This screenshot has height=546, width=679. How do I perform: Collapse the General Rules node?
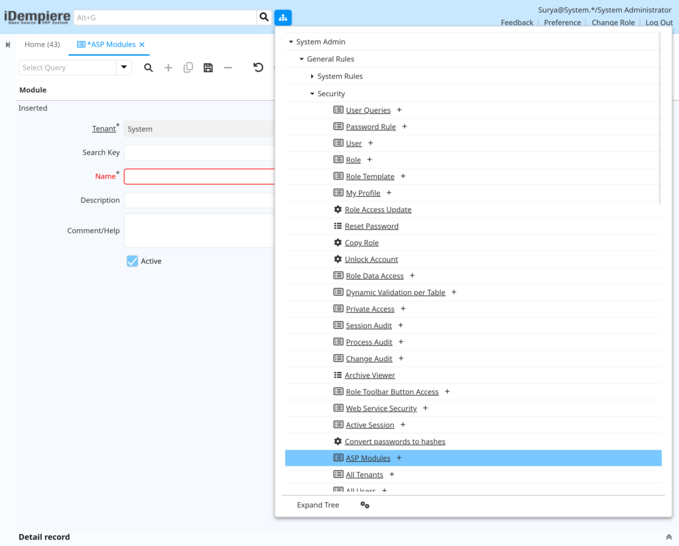point(302,59)
